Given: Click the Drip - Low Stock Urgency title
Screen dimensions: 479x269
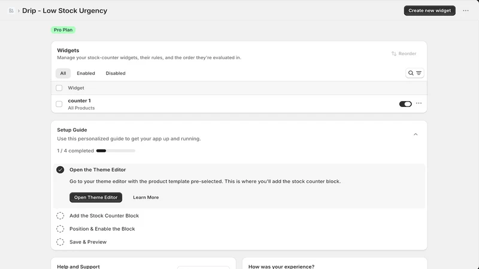Looking at the screenshot, I should click(65, 11).
